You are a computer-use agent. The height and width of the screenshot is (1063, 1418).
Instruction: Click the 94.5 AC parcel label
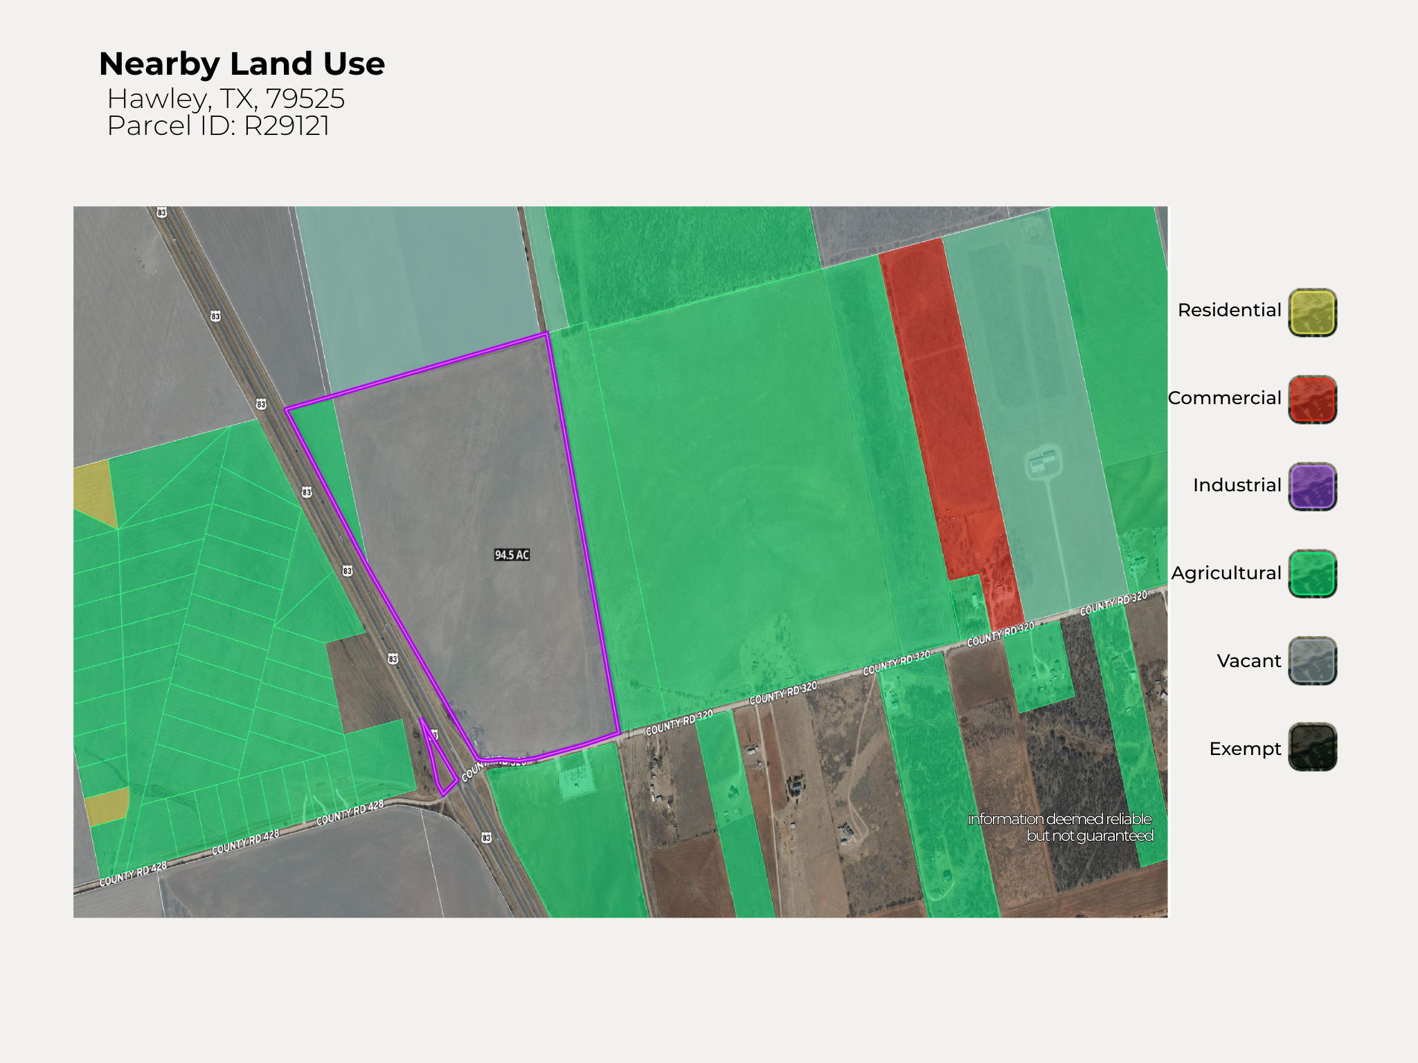pos(512,555)
